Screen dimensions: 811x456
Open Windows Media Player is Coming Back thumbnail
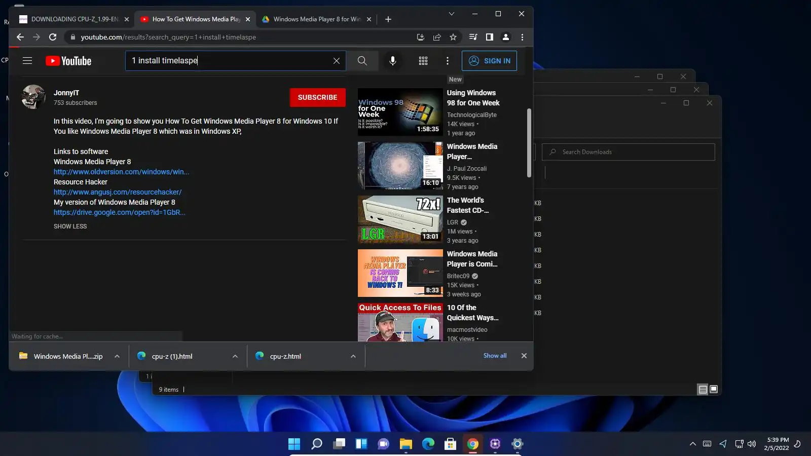point(400,273)
